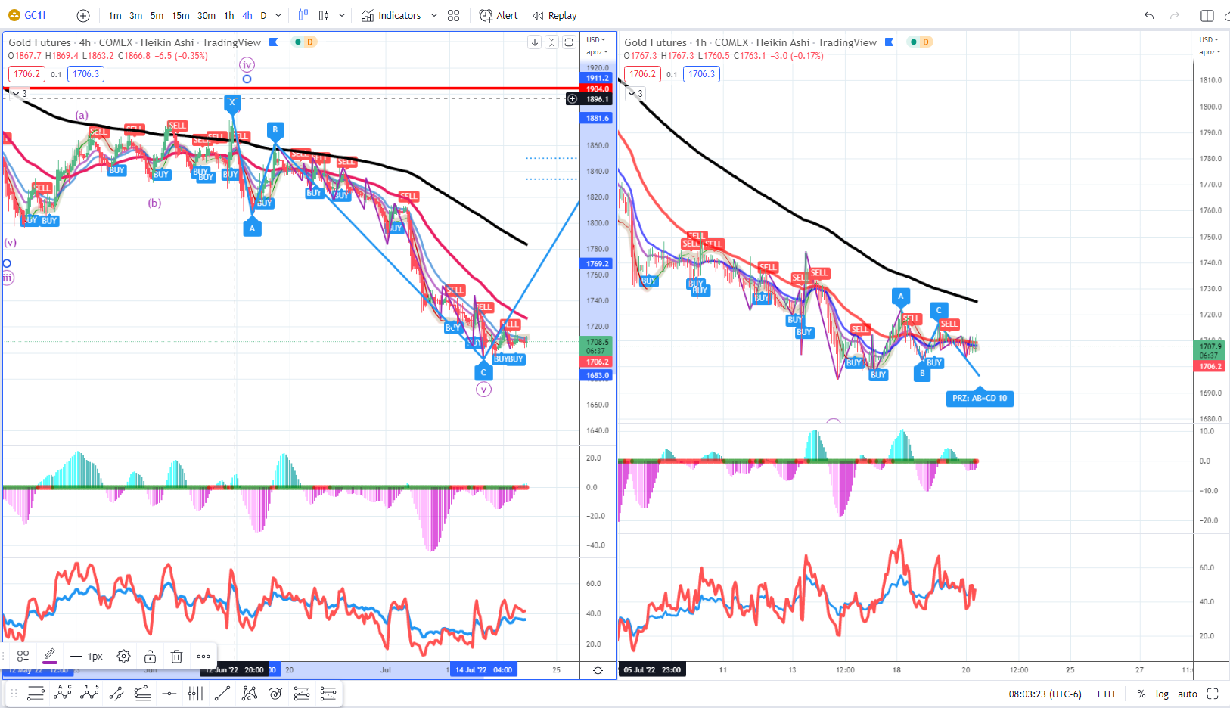Change line color via purple pencil swatch
The height and width of the screenshot is (708, 1230).
pos(50,657)
